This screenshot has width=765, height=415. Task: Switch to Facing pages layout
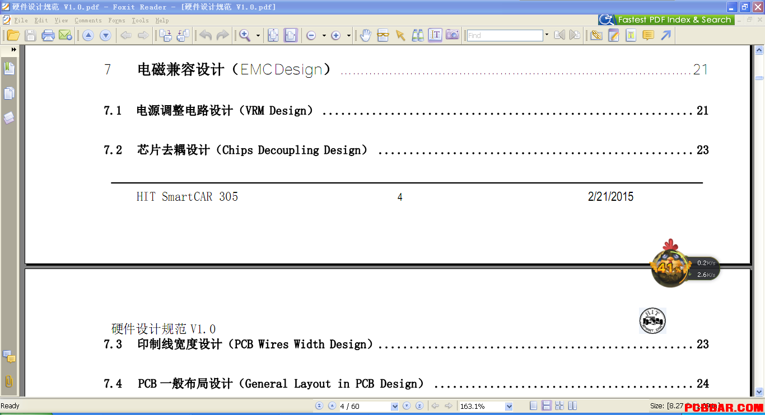[572, 406]
